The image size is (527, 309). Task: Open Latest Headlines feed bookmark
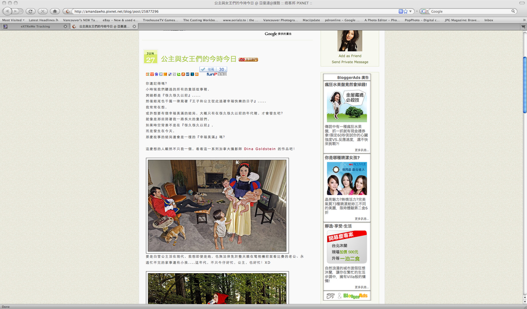(43, 20)
